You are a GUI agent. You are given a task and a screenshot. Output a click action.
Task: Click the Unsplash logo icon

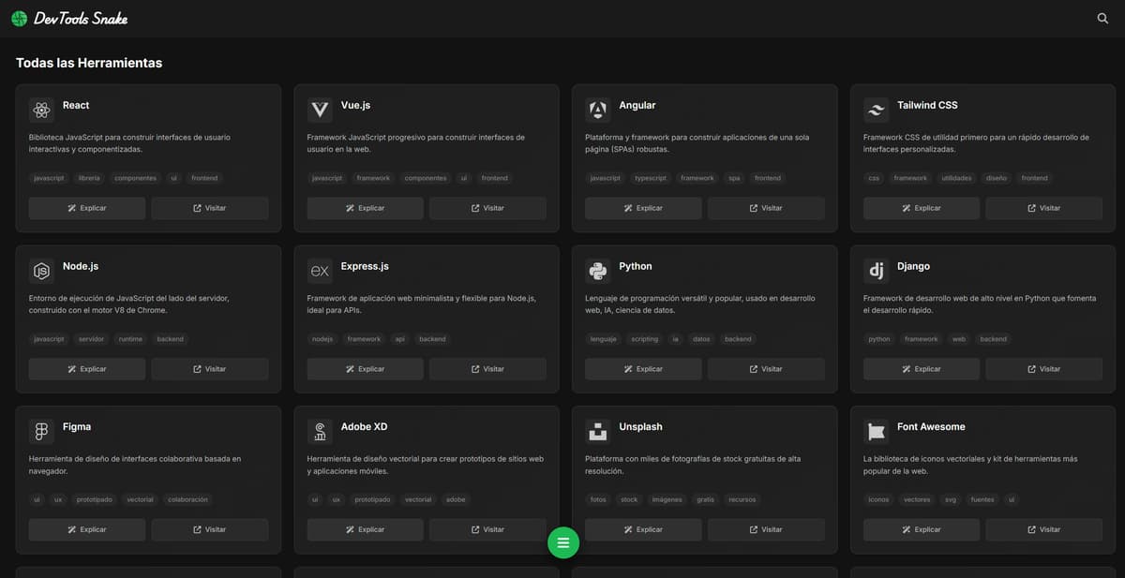pos(597,432)
